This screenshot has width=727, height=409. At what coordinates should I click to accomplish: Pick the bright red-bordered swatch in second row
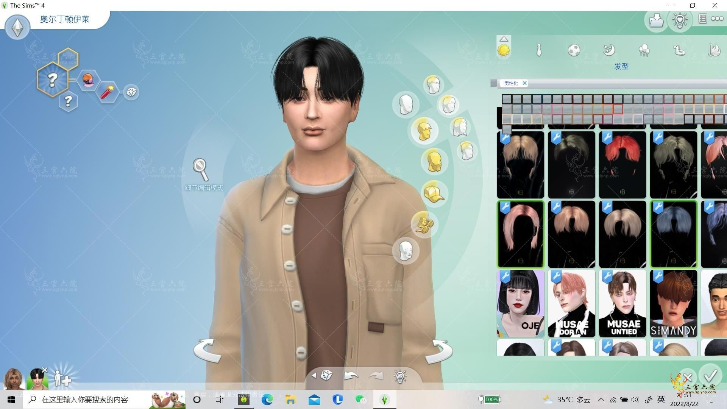(x=618, y=109)
